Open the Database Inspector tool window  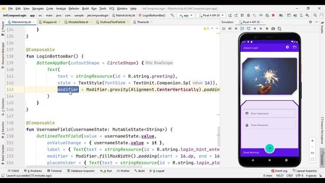[x=81, y=171]
